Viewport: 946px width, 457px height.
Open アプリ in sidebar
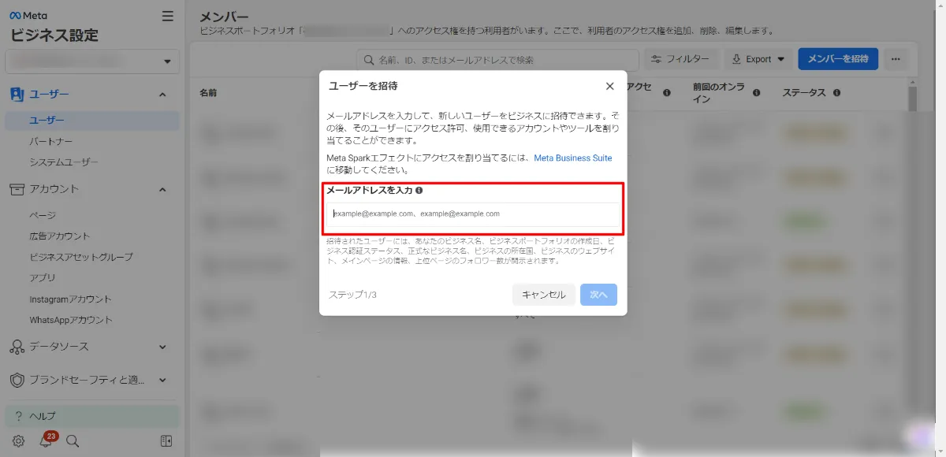click(x=43, y=277)
